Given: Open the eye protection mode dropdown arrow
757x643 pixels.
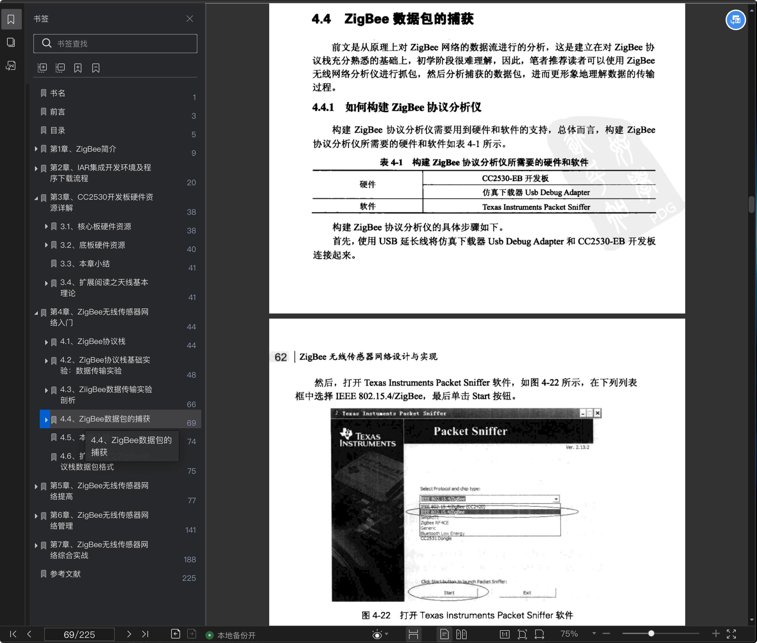Looking at the screenshot, I should 387,634.
